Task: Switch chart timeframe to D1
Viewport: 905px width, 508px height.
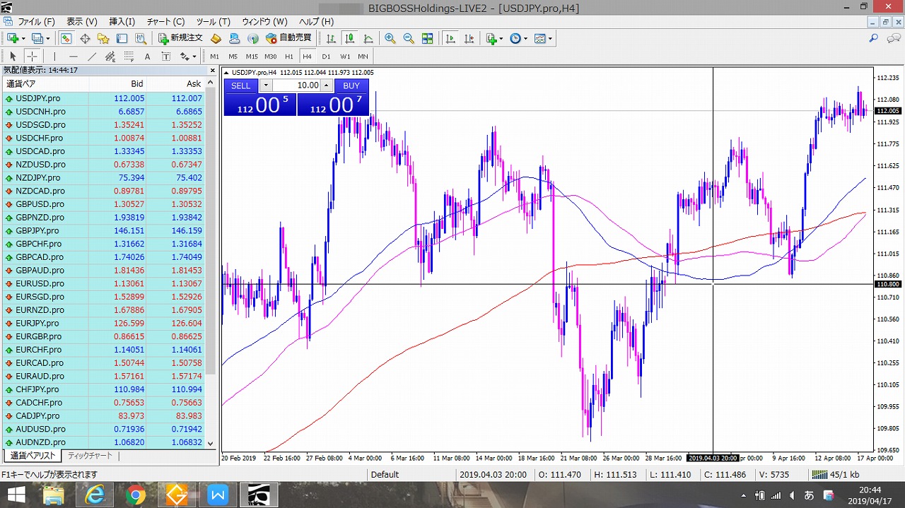Action: pyautogui.click(x=326, y=57)
